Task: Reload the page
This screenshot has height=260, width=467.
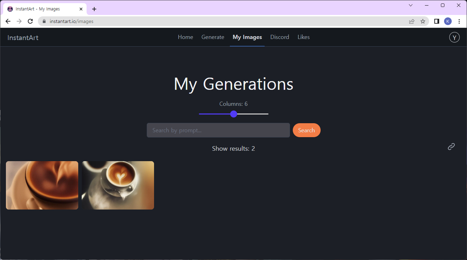Action: click(x=30, y=21)
